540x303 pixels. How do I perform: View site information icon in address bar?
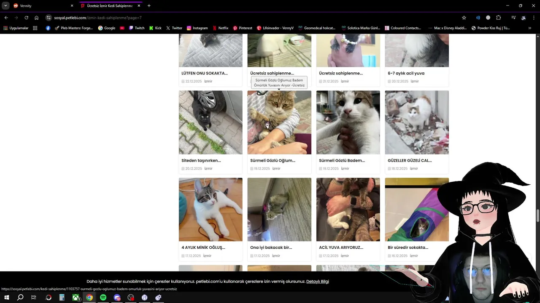coord(49,18)
